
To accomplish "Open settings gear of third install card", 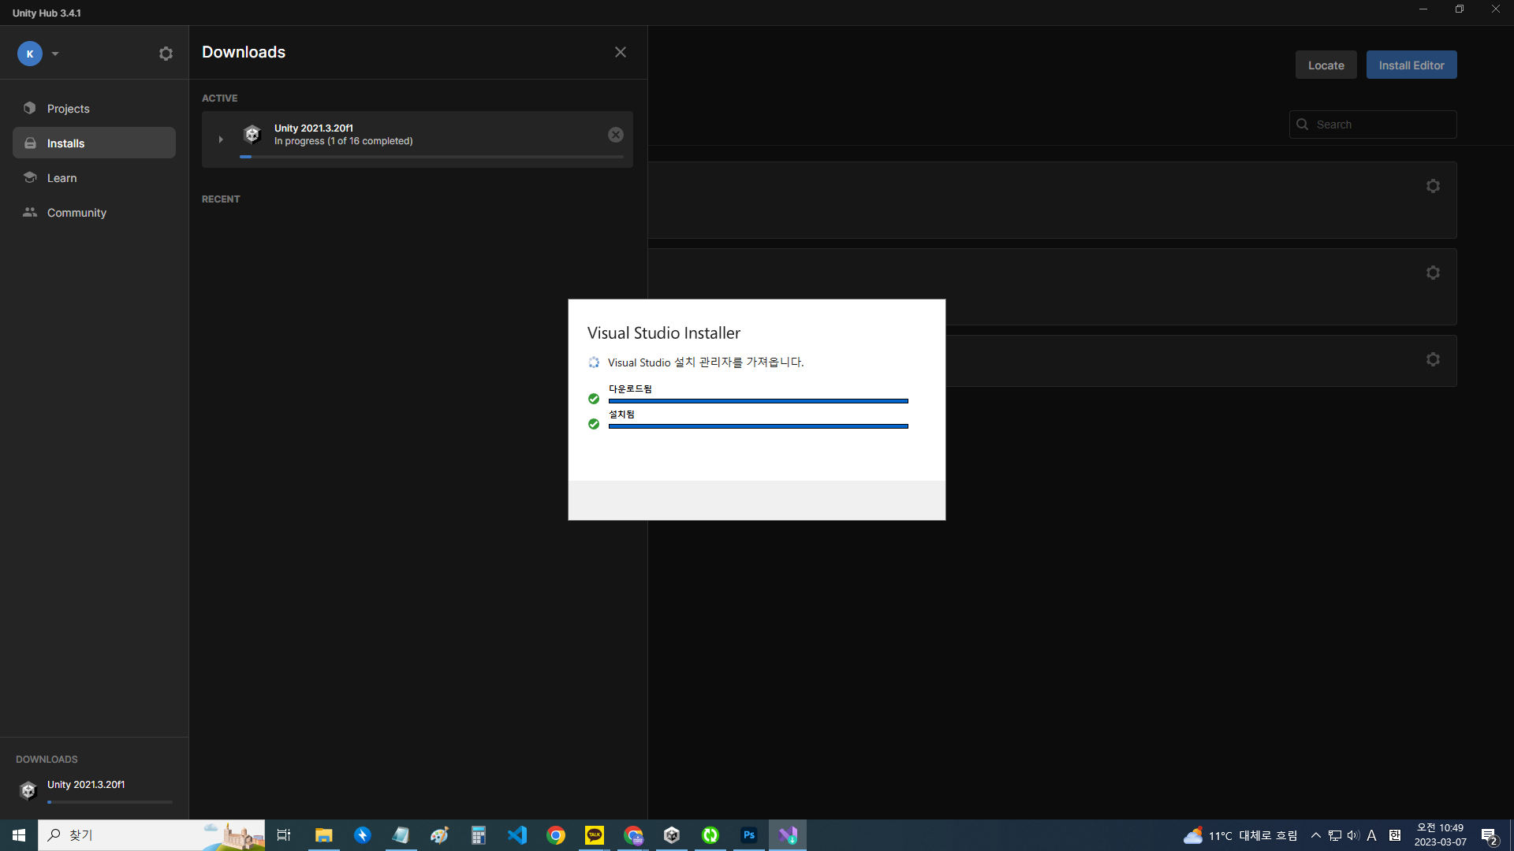I will point(1434,359).
